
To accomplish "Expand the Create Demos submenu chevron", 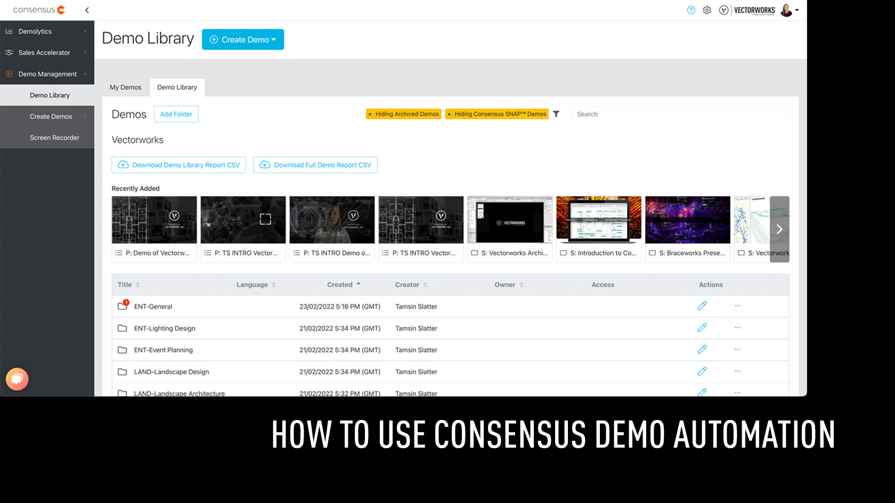I will click(85, 116).
